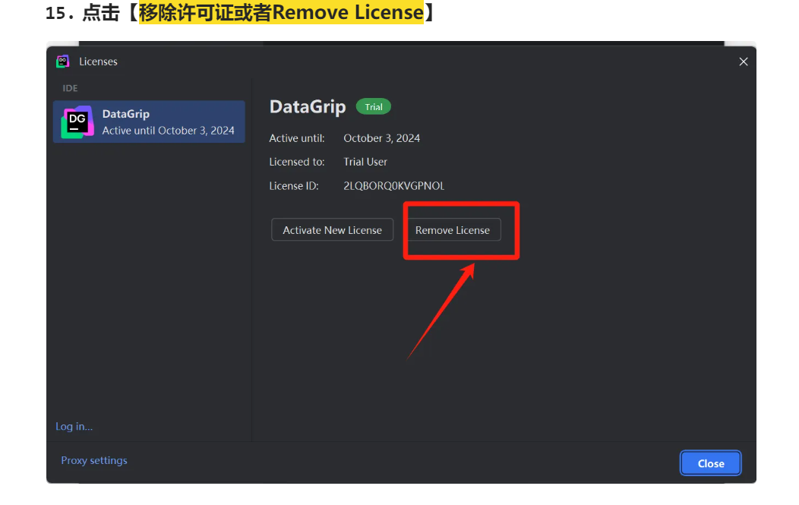Click the large DataGrip heading
The height and width of the screenshot is (505, 799).
(308, 107)
